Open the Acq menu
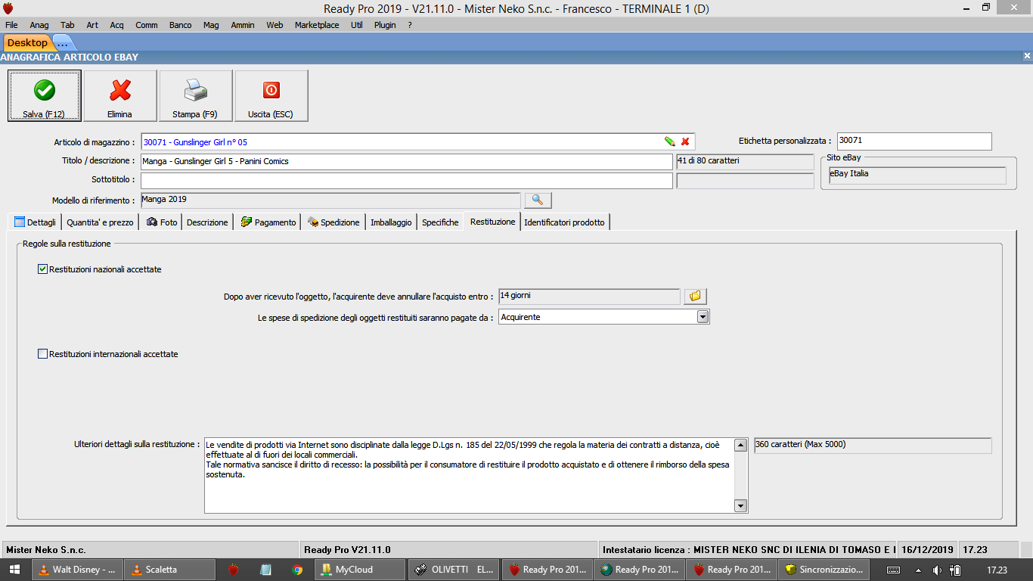This screenshot has width=1033, height=581. coord(116,25)
